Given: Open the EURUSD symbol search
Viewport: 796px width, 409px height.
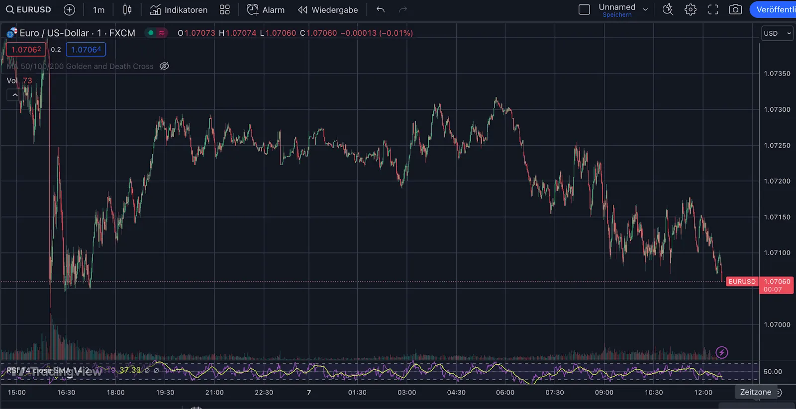Looking at the screenshot, I should [x=28, y=10].
